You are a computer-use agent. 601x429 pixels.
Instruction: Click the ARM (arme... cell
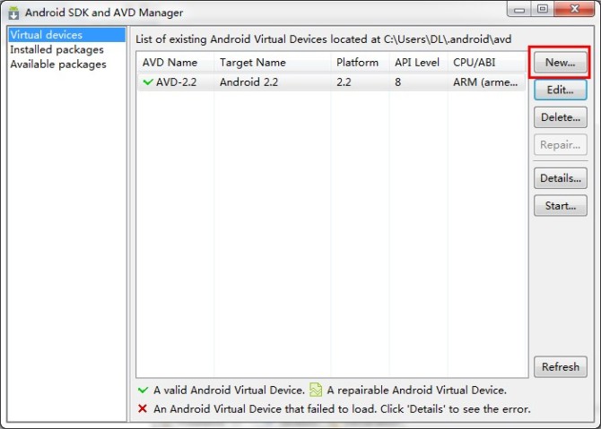(x=485, y=82)
